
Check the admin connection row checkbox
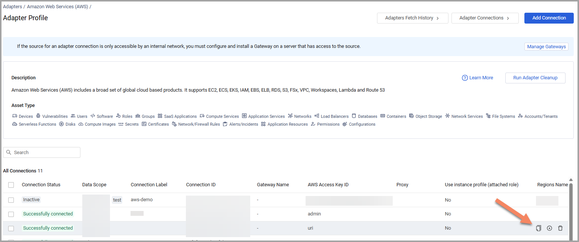click(x=11, y=214)
